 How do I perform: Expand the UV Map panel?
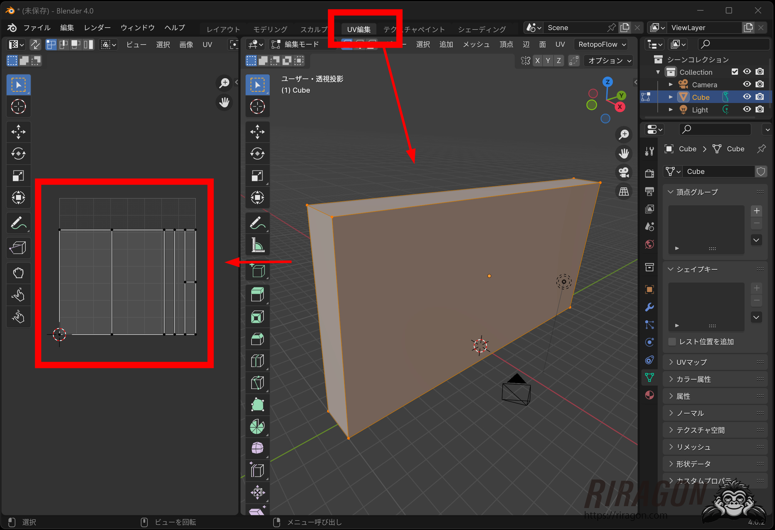[x=691, y=362]
